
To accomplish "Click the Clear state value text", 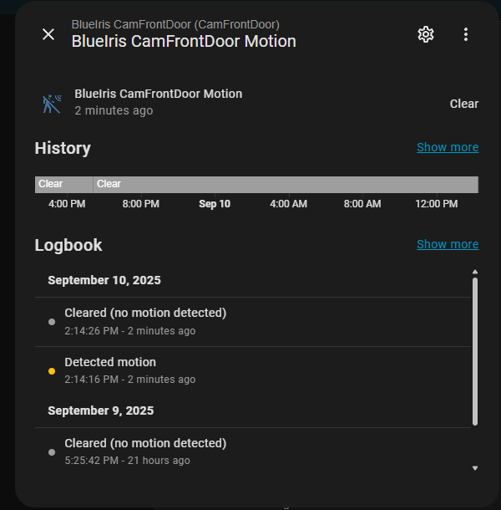I will click(464, 104).
